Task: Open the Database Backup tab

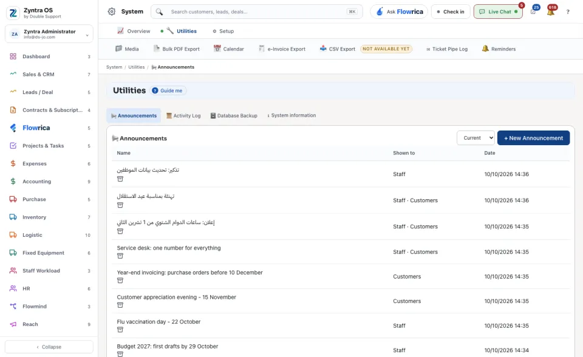Action: point(234,115)
